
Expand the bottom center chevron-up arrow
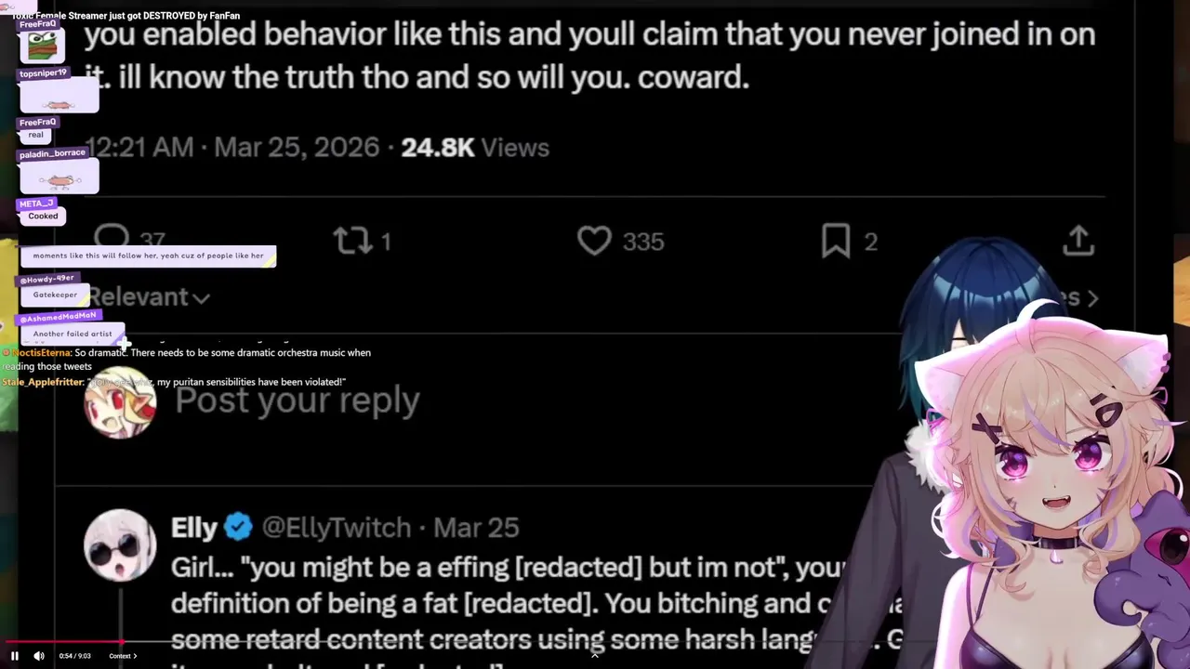pos(595,656)
